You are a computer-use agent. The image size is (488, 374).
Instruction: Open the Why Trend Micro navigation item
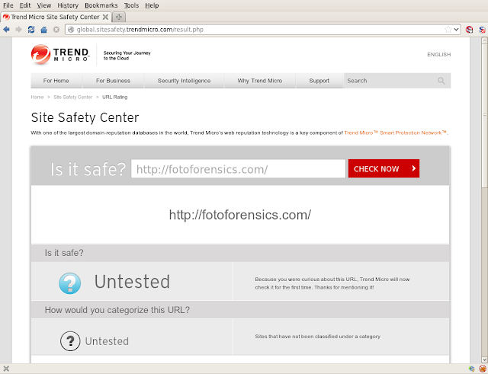(259, 81)
